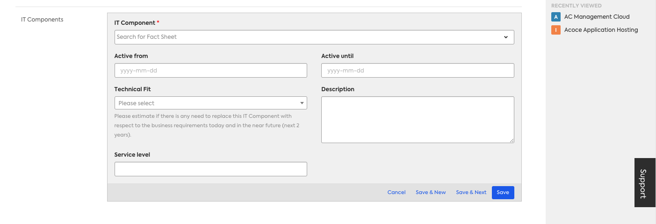Image resolution: width=656 pixels, height=224 pixels.
Task: Click the blue Save button
Action: [503, 193]
